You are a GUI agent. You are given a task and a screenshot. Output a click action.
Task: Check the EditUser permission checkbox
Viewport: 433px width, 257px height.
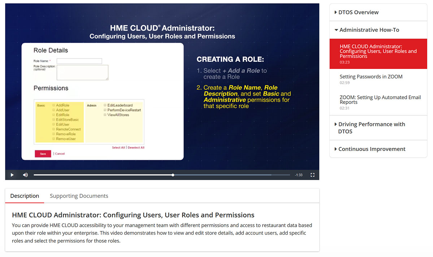click(53, 124)
